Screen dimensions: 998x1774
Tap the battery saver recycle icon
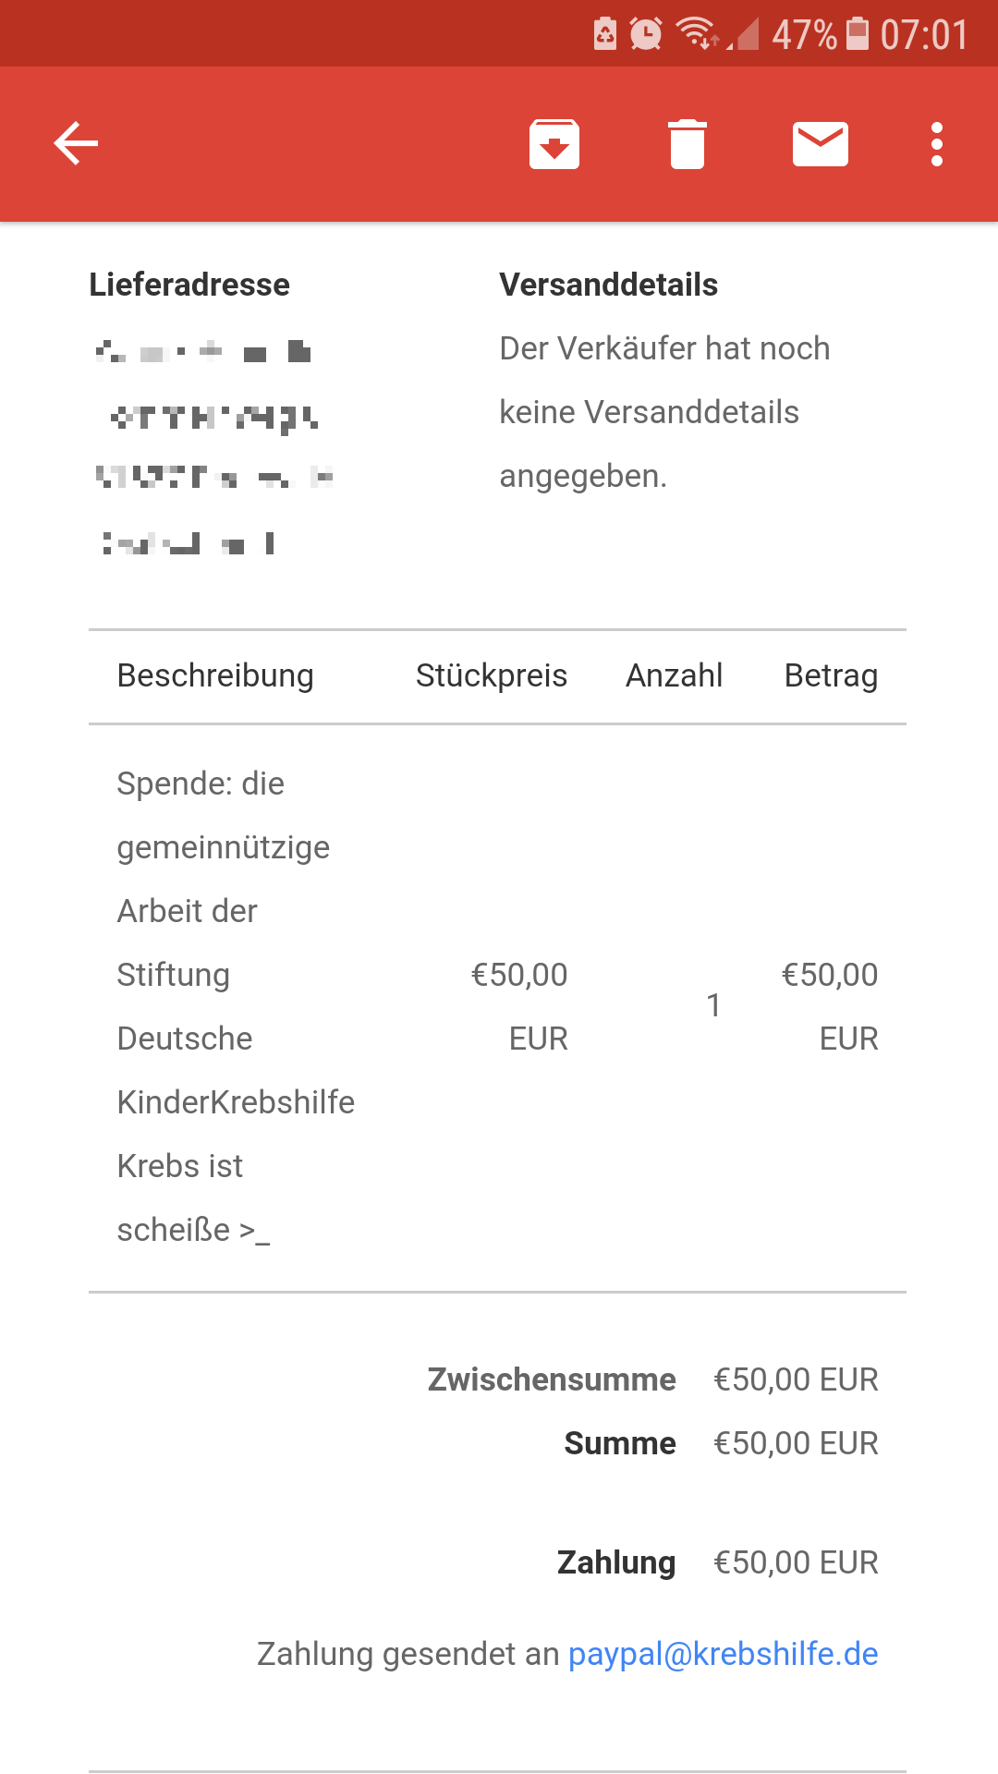(x=605, y=34)
